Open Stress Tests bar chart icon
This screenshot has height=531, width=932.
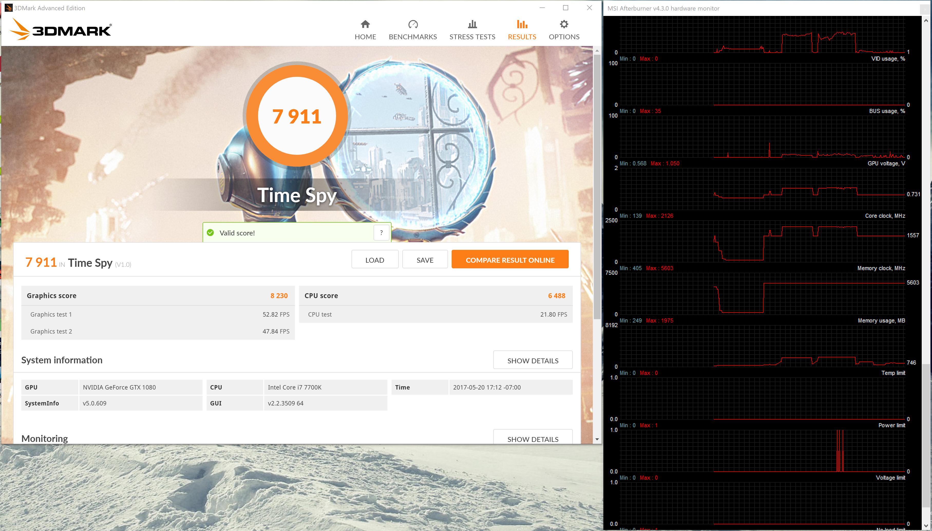tap(472, 24)
